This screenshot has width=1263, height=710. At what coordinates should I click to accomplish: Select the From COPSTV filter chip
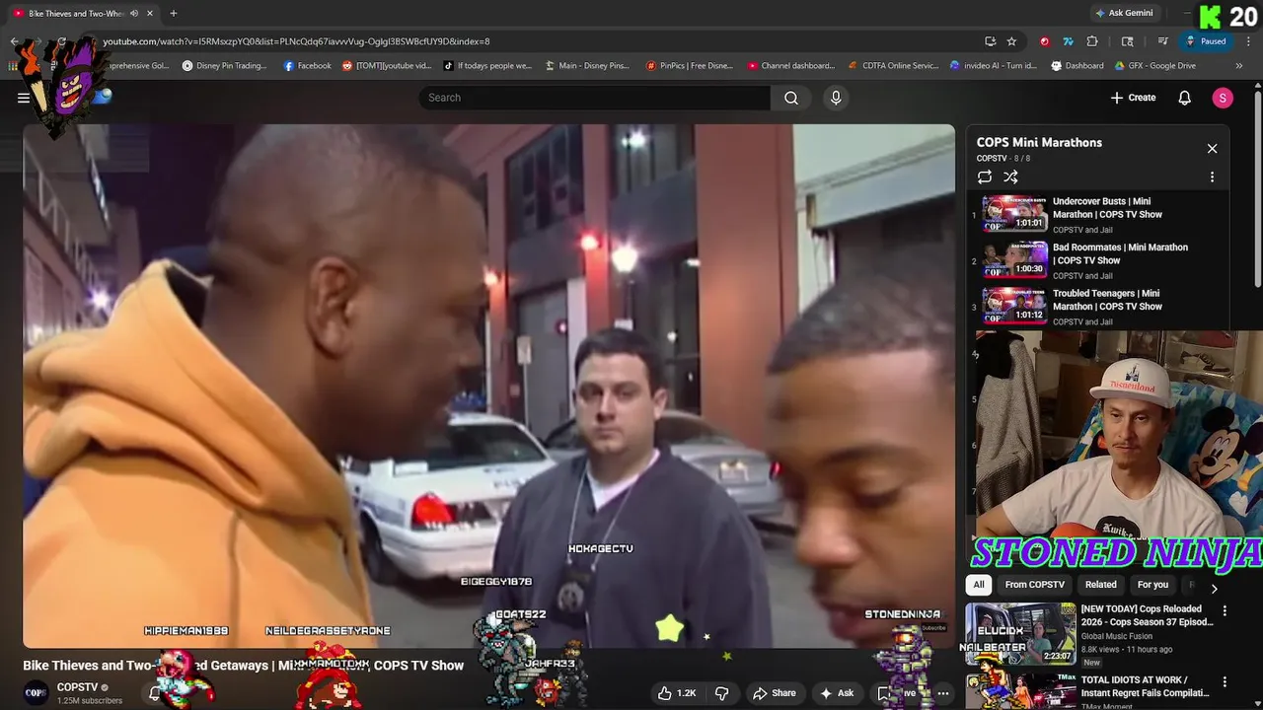click(x=1034, y=585)
